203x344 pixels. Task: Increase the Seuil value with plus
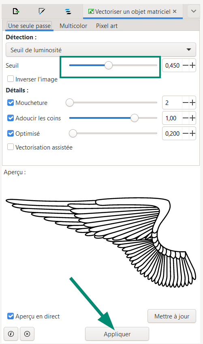[x=192, y=65]
